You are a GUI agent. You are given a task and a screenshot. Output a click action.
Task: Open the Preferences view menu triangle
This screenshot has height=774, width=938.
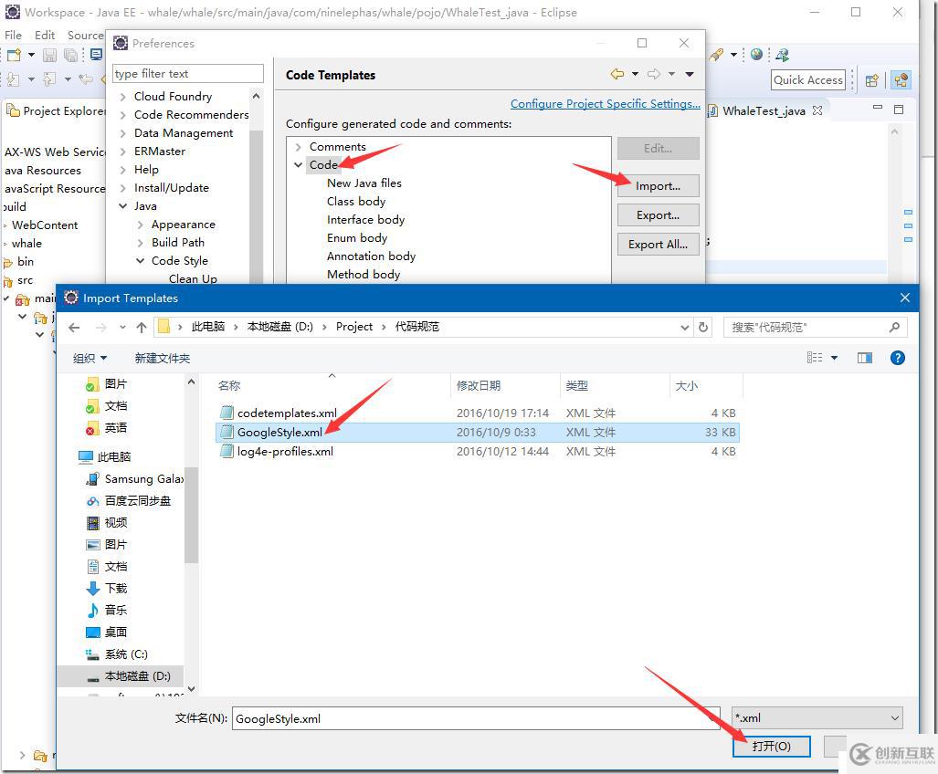coord(690,74)
